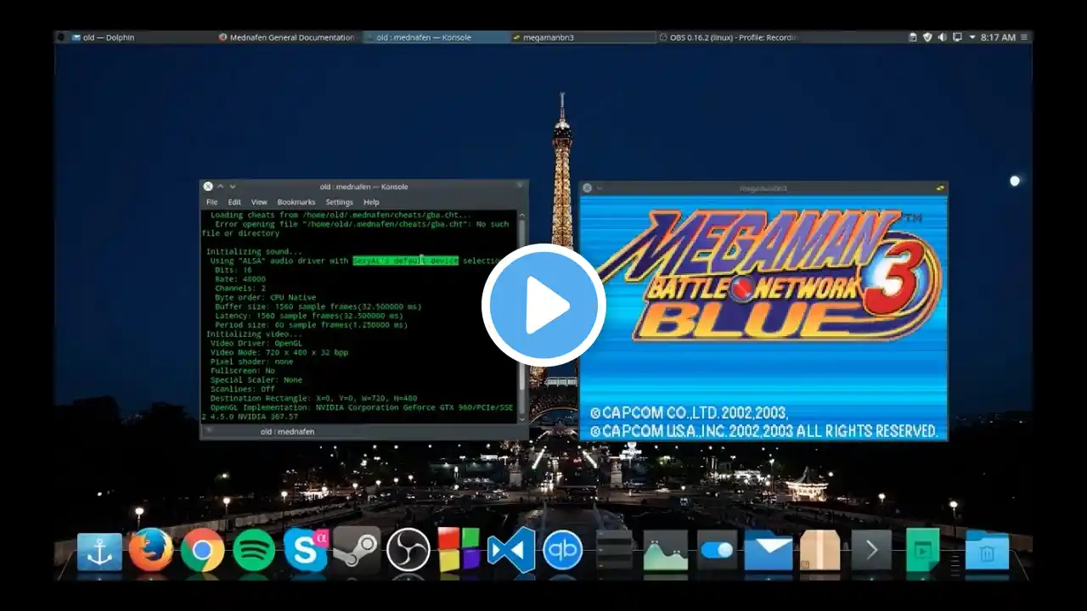Select the 'old : mednafen' Konsole session tab
Image resolution: width=1087 pixels, height=611 pixels.
point(287,432)
